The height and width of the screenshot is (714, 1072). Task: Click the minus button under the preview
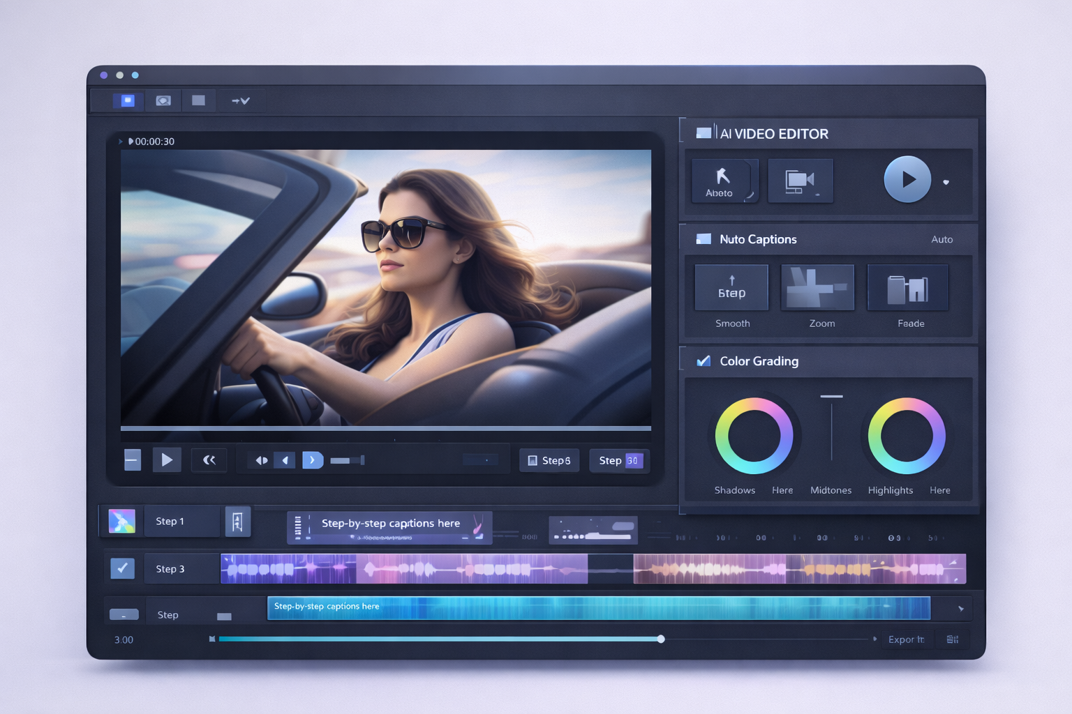pyautogui.click(x=133, y=460)
